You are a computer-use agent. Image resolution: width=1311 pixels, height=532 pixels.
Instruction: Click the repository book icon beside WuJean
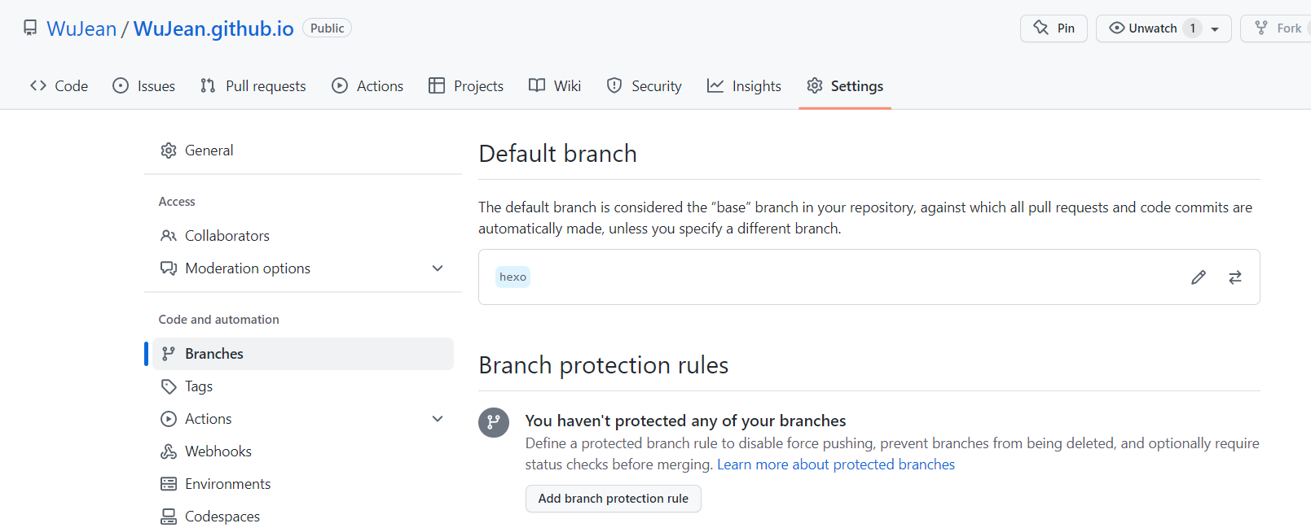(30, 28)
